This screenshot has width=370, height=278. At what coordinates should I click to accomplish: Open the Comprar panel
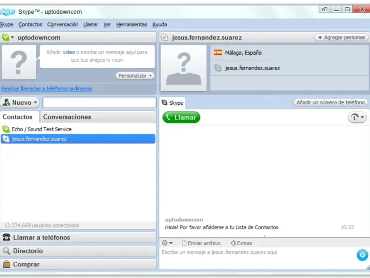click(78, 264)
